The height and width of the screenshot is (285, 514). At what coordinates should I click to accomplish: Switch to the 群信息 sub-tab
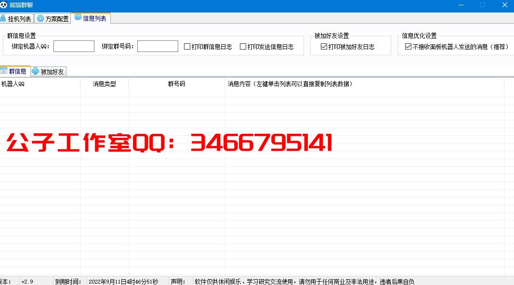(x=15, y=71)
